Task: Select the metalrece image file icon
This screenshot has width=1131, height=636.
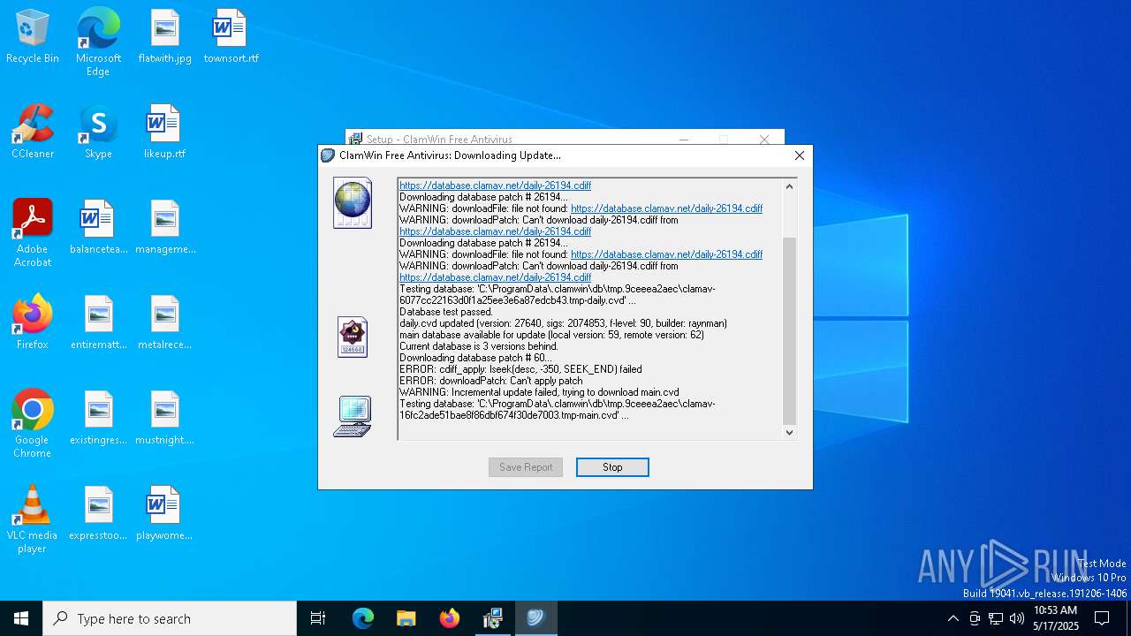Action: coord(164,323)
